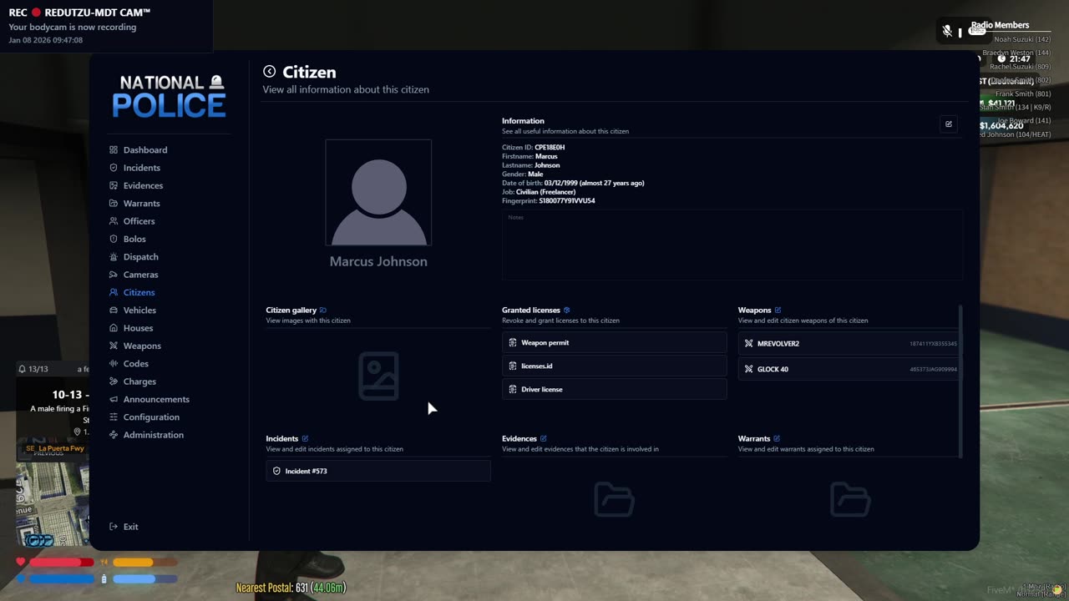Click the icon beside Granted licenses heading
Screen dimensions: 1069x601
point(567,311)
